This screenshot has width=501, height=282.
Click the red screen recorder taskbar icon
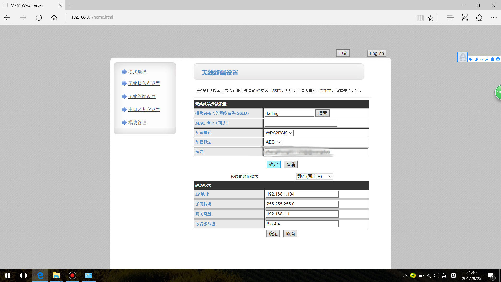(72, 275)
